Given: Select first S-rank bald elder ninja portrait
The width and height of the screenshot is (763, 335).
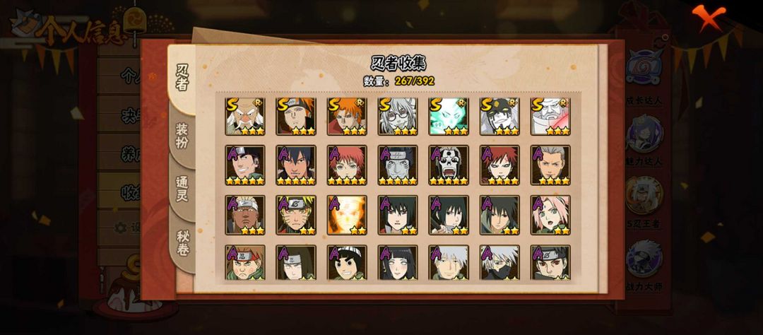Looking at the screenshot, I should click(x=244, y=117).
